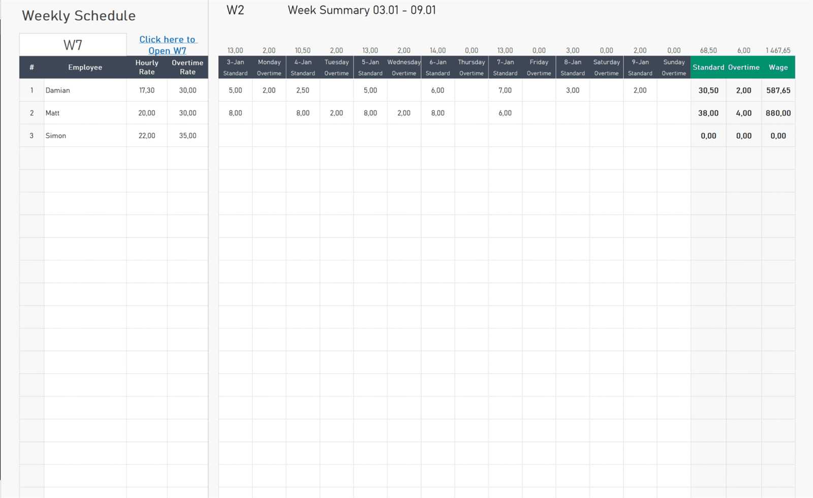This screenshot has height=498, width=813.
Task: Click Matt's empty Monday overtime cell
Action: [x=269, y=113]
